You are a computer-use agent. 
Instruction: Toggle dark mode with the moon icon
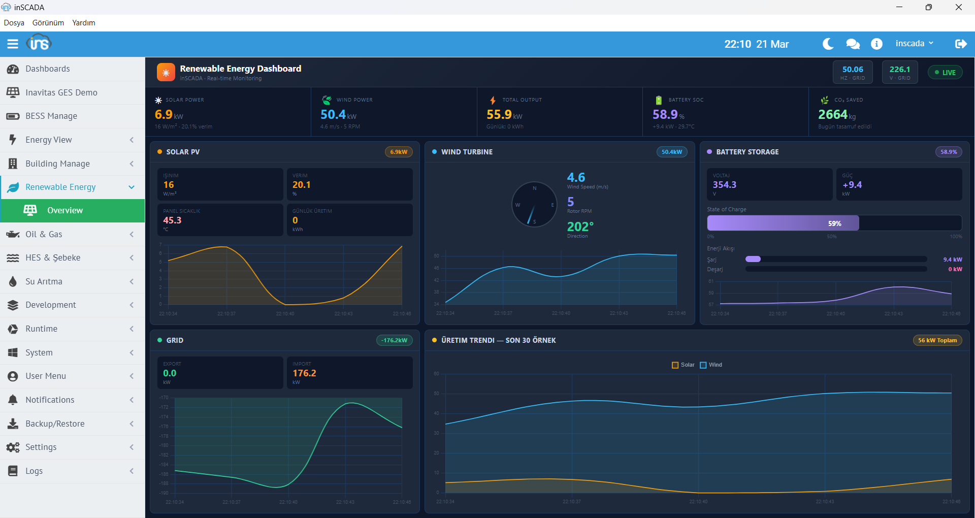tap(828, 44)
